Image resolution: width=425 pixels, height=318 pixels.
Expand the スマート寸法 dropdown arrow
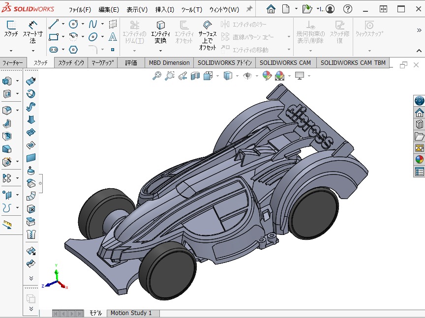tap(33, 51)
